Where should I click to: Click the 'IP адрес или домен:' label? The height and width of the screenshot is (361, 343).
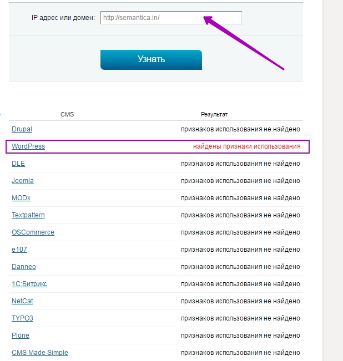tap(63, 18)
